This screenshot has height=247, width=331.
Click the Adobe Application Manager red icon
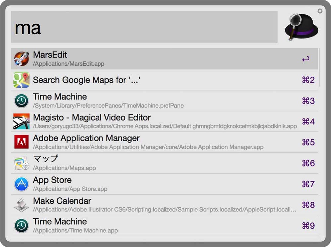[21, 142]
